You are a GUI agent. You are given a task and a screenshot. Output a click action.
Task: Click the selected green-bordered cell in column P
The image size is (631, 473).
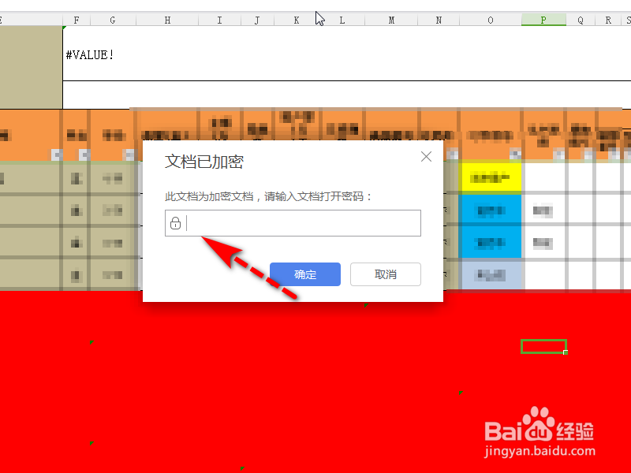[x=543, y=346]
